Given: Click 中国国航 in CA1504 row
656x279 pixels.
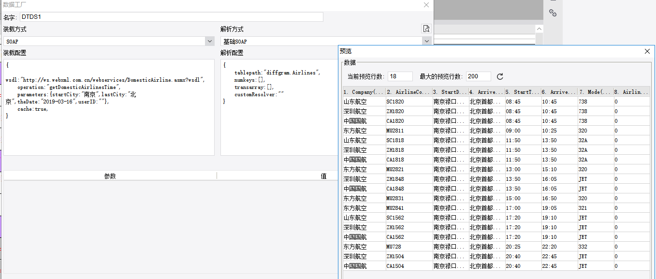Looking at the screenshot, I should click(x=364, y=266).
